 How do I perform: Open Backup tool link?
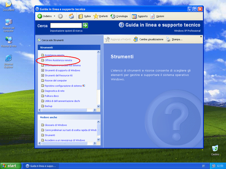coord(49,106)
